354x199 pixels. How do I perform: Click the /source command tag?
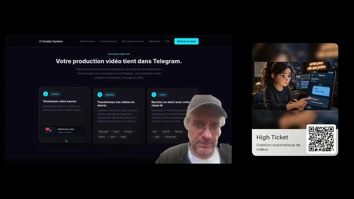55,94
